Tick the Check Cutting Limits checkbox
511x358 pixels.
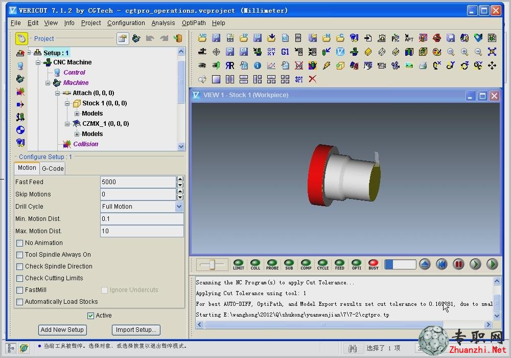[19, 278]
